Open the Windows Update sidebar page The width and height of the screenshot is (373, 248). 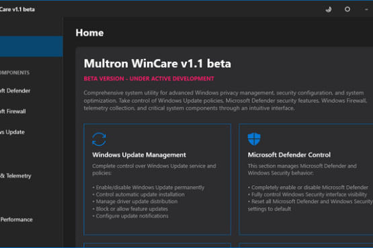[x=12, y=132]
